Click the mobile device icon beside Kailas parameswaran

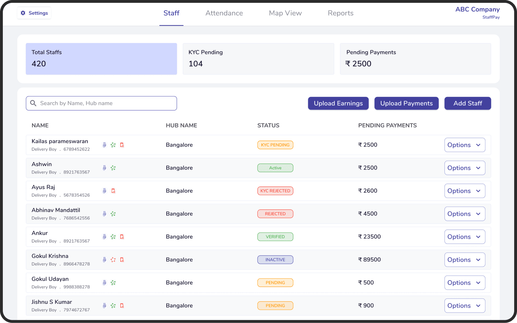click(x=104, y=145)
